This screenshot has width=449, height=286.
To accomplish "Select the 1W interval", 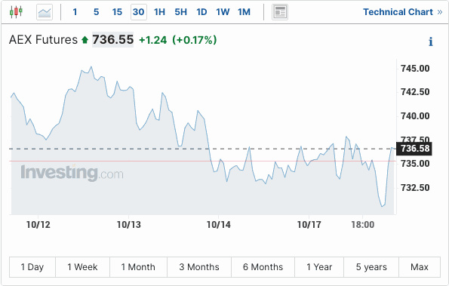I will pos(223,12).
